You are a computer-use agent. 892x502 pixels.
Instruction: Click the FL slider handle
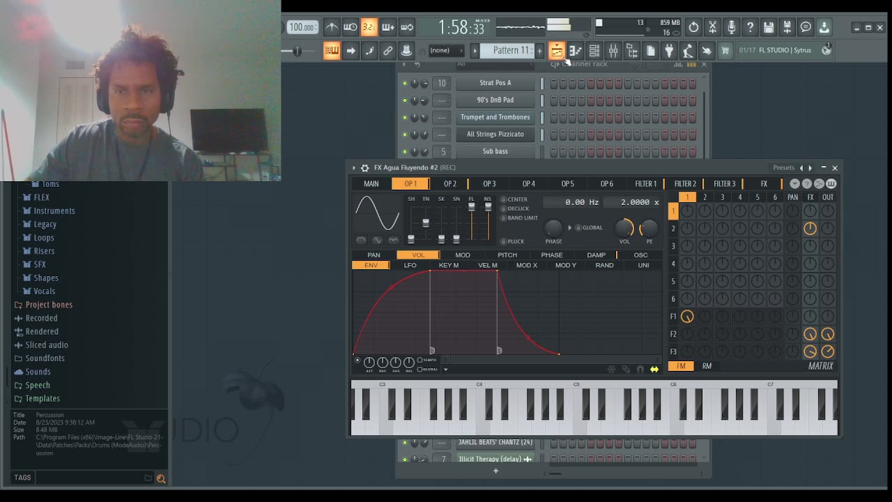tap(472, 207)
